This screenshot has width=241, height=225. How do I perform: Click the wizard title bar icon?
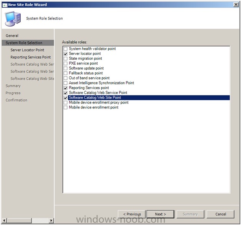click(5, 5)
